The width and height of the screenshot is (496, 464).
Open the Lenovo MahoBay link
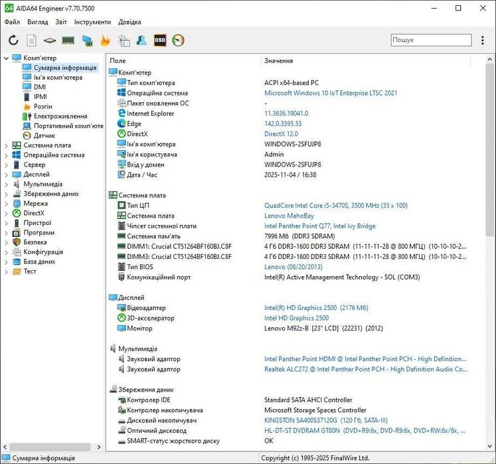pos(289,216)
